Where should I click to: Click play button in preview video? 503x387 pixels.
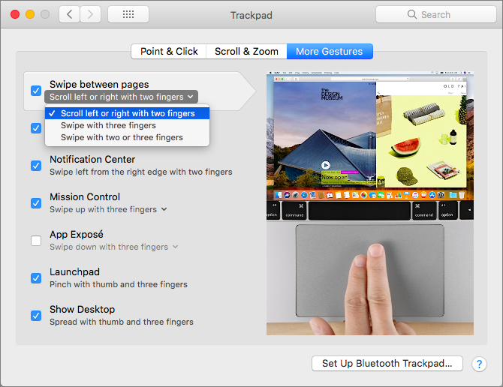325,165
